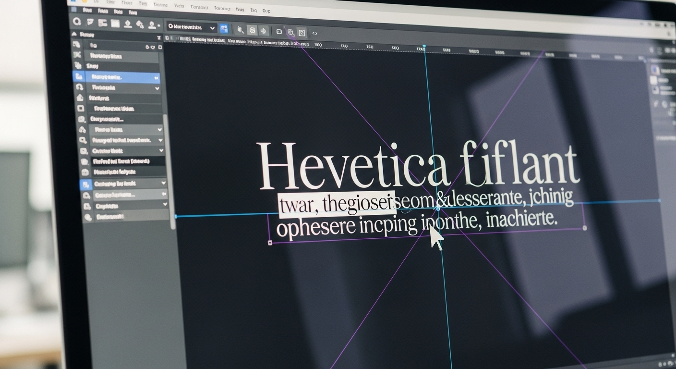Click the blue icon beside the blue-highlighted row

point(78,76)
